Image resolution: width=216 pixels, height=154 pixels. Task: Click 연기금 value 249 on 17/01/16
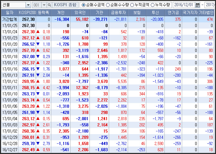point(178,69)
